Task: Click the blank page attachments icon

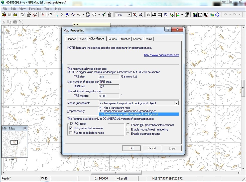Action: click(x=200, y=15)
